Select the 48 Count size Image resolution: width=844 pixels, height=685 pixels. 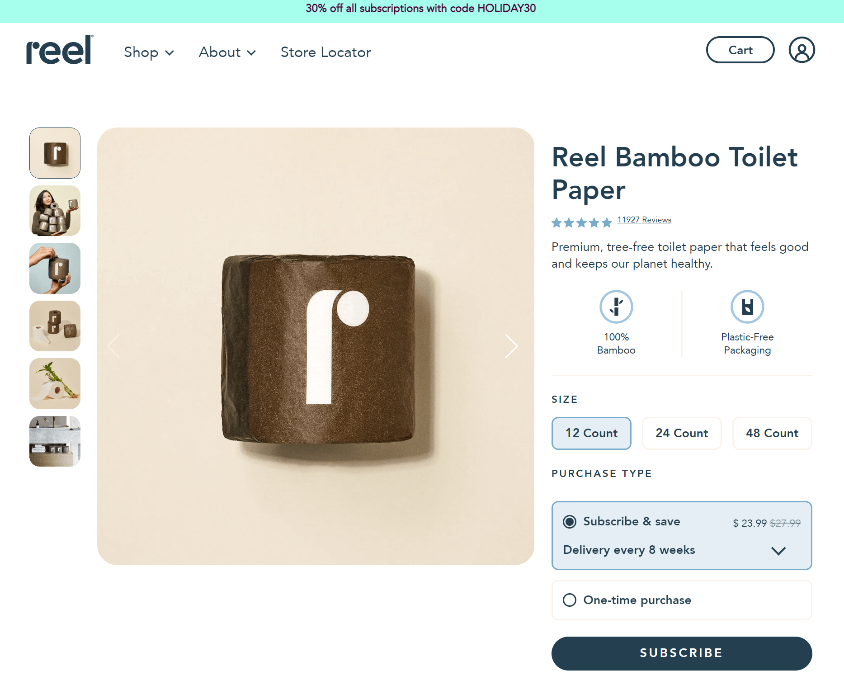[772, 433]
